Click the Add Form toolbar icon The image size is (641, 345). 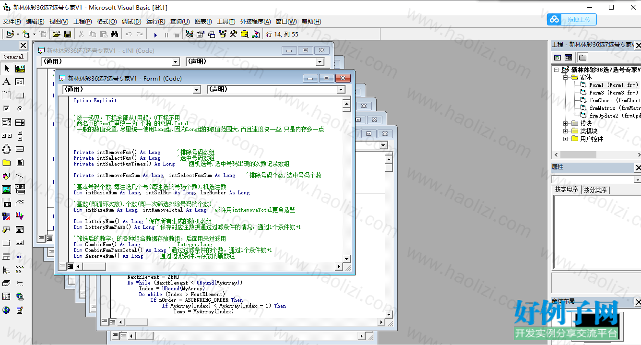25,34
